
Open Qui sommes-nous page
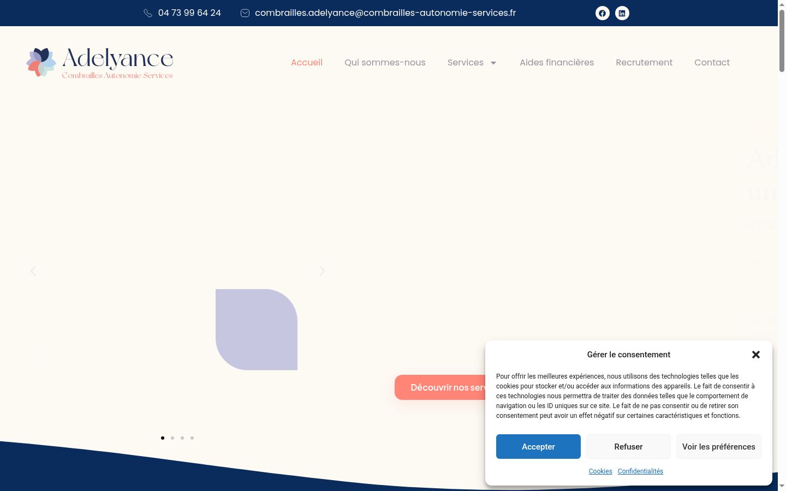(385, 63)
